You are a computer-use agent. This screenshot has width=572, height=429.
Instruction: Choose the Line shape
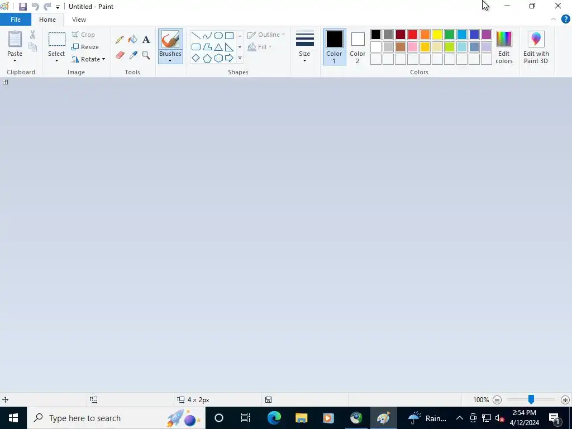pyautogui.click(x=196, y=35)
